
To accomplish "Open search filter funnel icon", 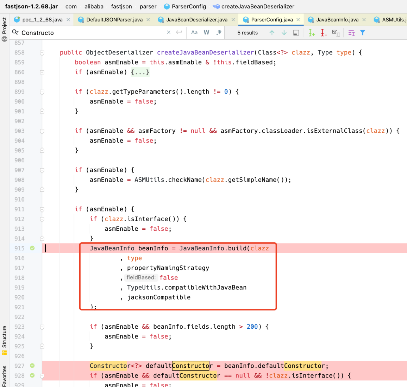I will click(363, 33).
